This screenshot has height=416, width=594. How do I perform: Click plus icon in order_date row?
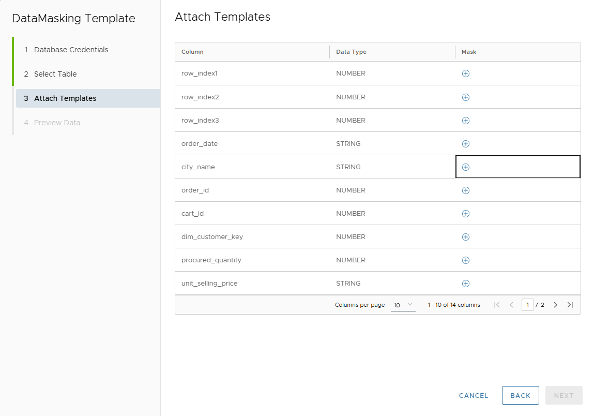pyautogui.click(x=465, y=144)
